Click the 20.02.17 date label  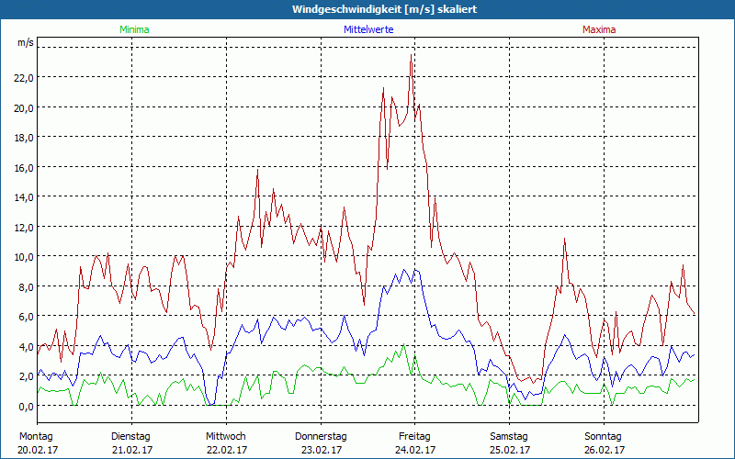[x=38, y=450]
